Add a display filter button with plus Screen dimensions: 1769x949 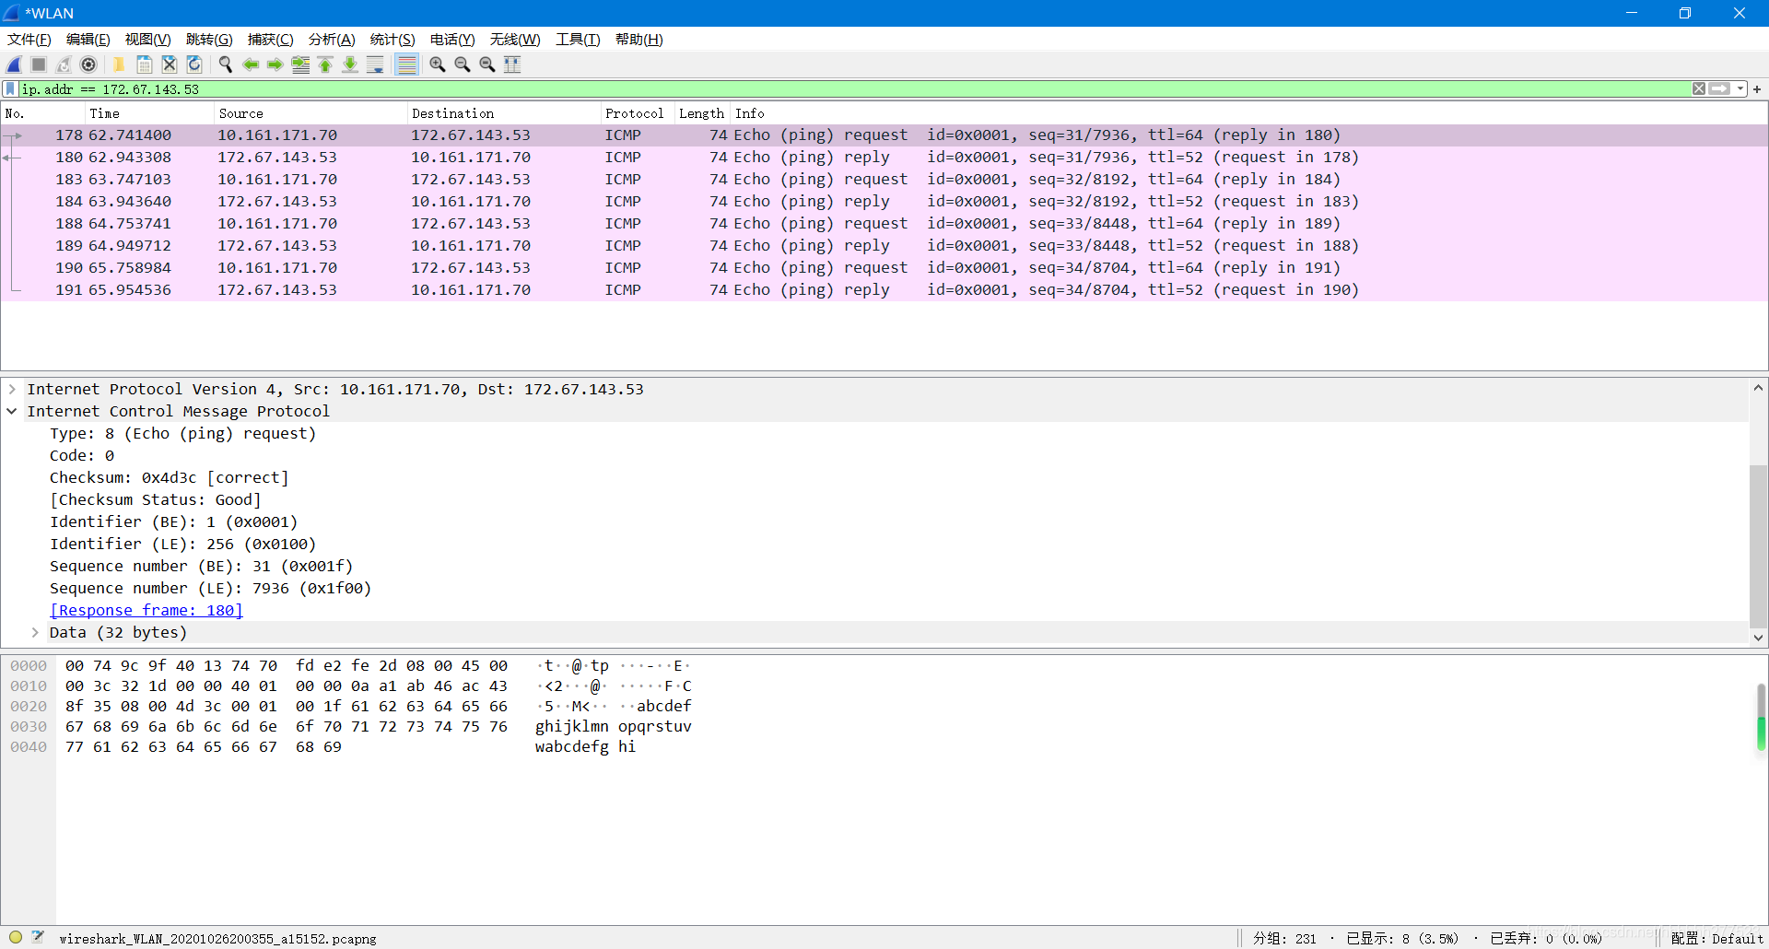click(x=1757, y=89)
